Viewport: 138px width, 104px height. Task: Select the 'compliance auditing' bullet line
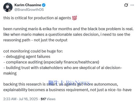tap(51, 62)
